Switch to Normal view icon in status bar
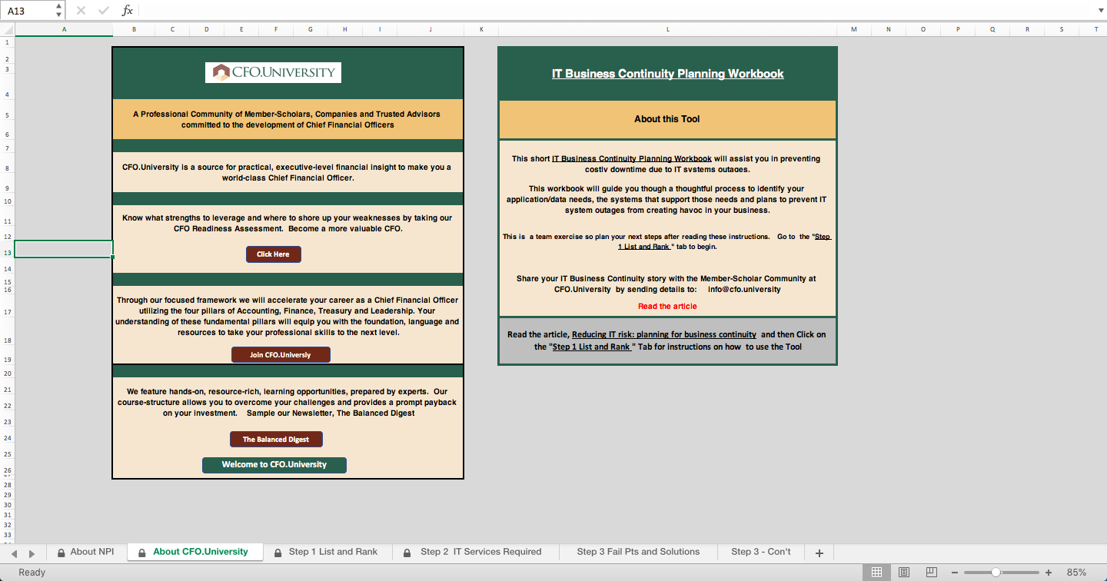 (876, 573)
